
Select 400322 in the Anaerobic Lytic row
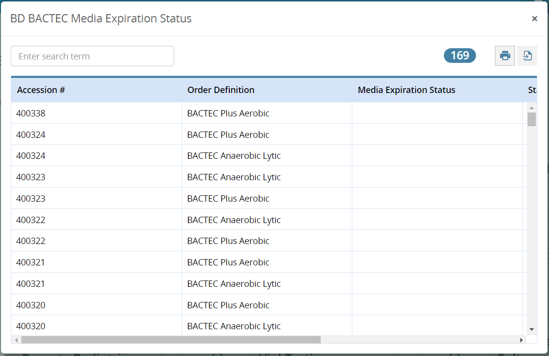(x=96, y=220)
